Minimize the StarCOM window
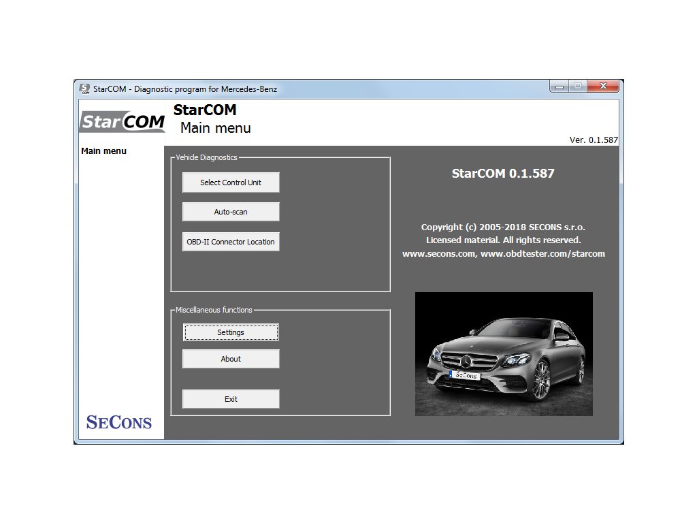 click(x=560, y=87)
